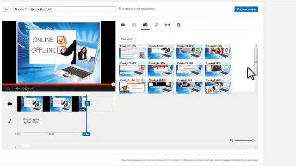Viewport: 296px width, 166px height.
Task: Click the blue scissors marker on the playhead
Action: click(87, 103)
